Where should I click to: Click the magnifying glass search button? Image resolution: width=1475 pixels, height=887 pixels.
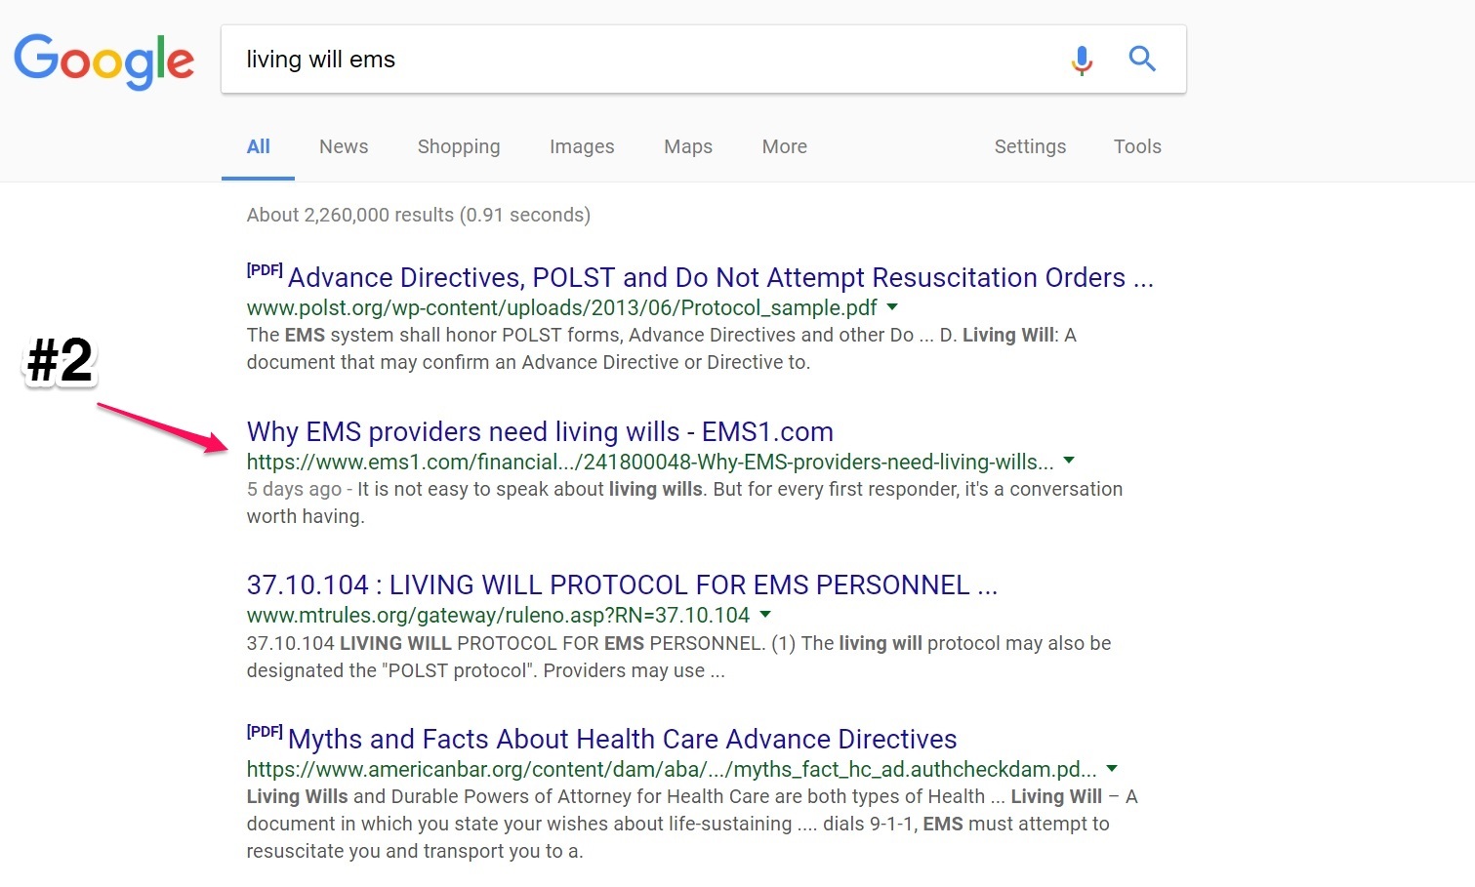[x=1142, y=60]
